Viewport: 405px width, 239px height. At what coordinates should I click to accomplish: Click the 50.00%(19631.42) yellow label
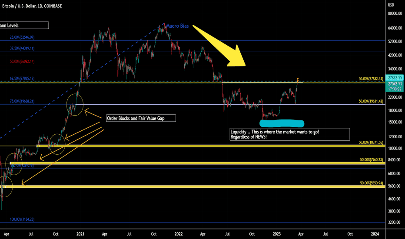(x=371, y=101)
